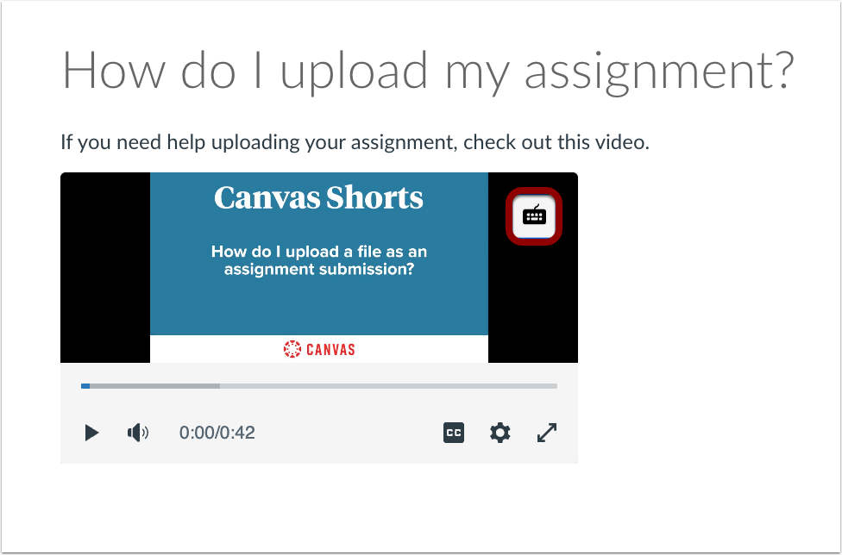Click the blue video slide thumbnail
This screenshot has height=555, width=842.
pyautogui.click(x=319, y=293)
